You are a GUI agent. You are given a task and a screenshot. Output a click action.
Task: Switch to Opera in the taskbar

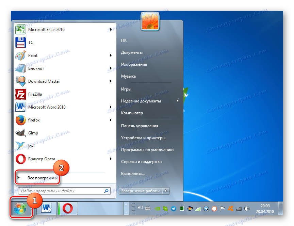[67, 208]
